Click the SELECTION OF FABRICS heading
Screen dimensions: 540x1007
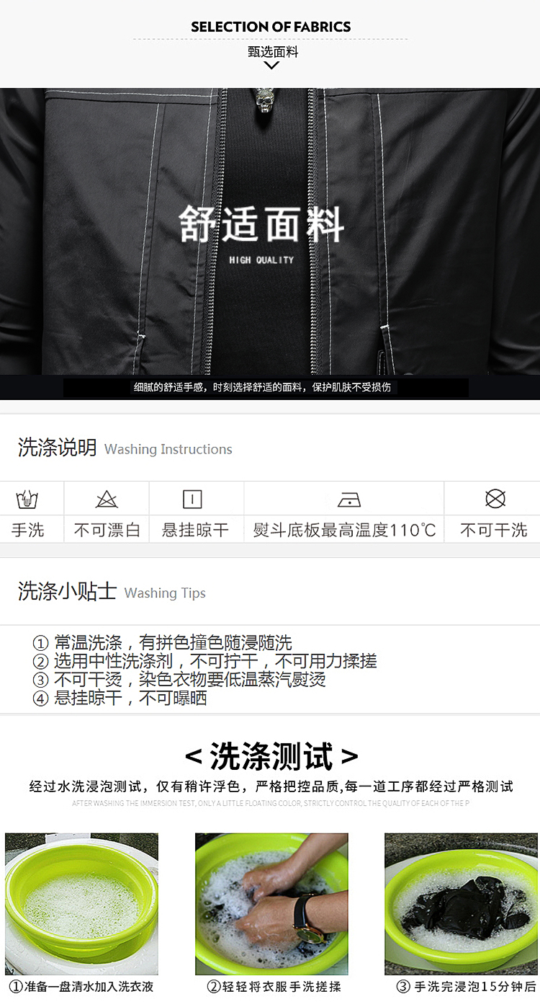[271, 27]
